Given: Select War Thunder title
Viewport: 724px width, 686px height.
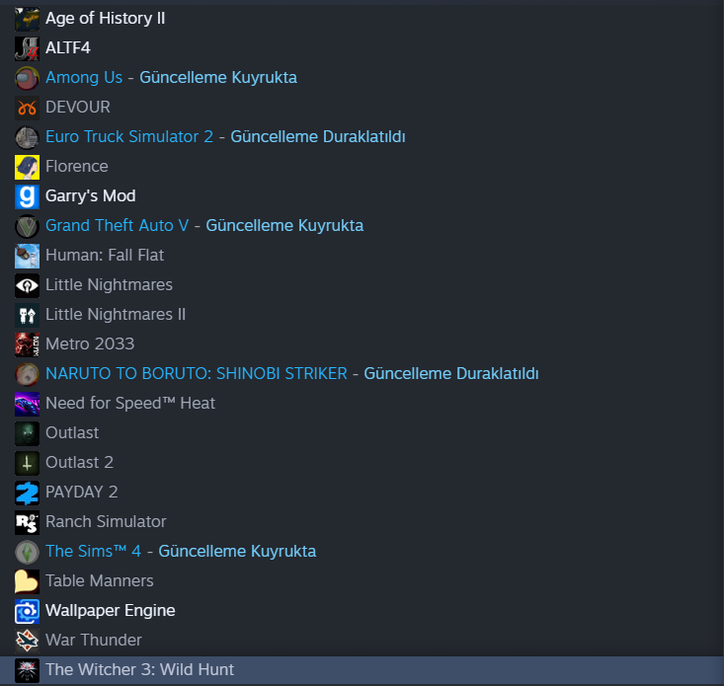Looking at the screenshot, I should pyautogui.click(x=94, y=640).
